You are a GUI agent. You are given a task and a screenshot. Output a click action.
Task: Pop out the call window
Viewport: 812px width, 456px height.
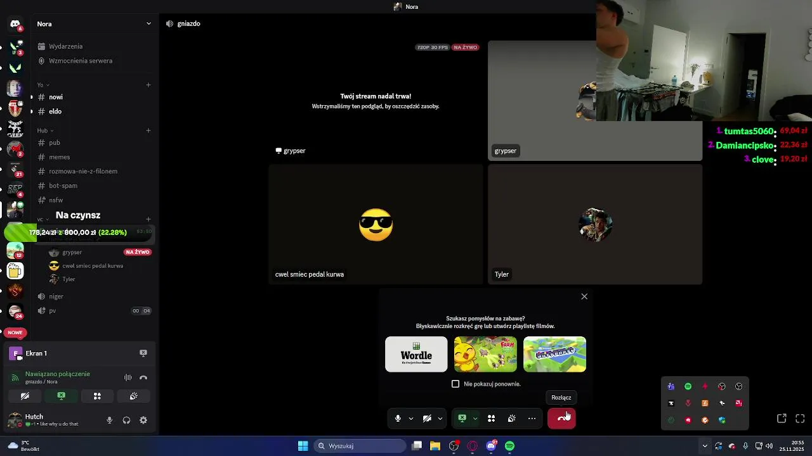pyautogui.click(x=782, y=419)
